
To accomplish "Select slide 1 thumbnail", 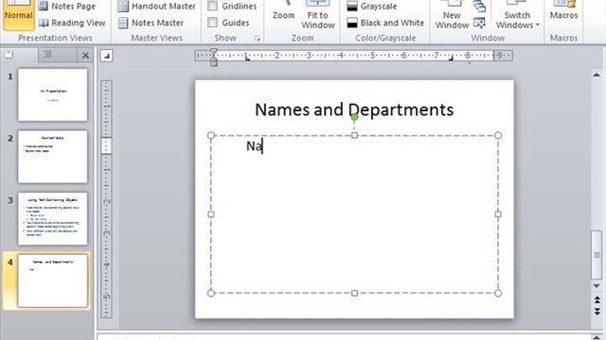I will (x=53, y=94).
